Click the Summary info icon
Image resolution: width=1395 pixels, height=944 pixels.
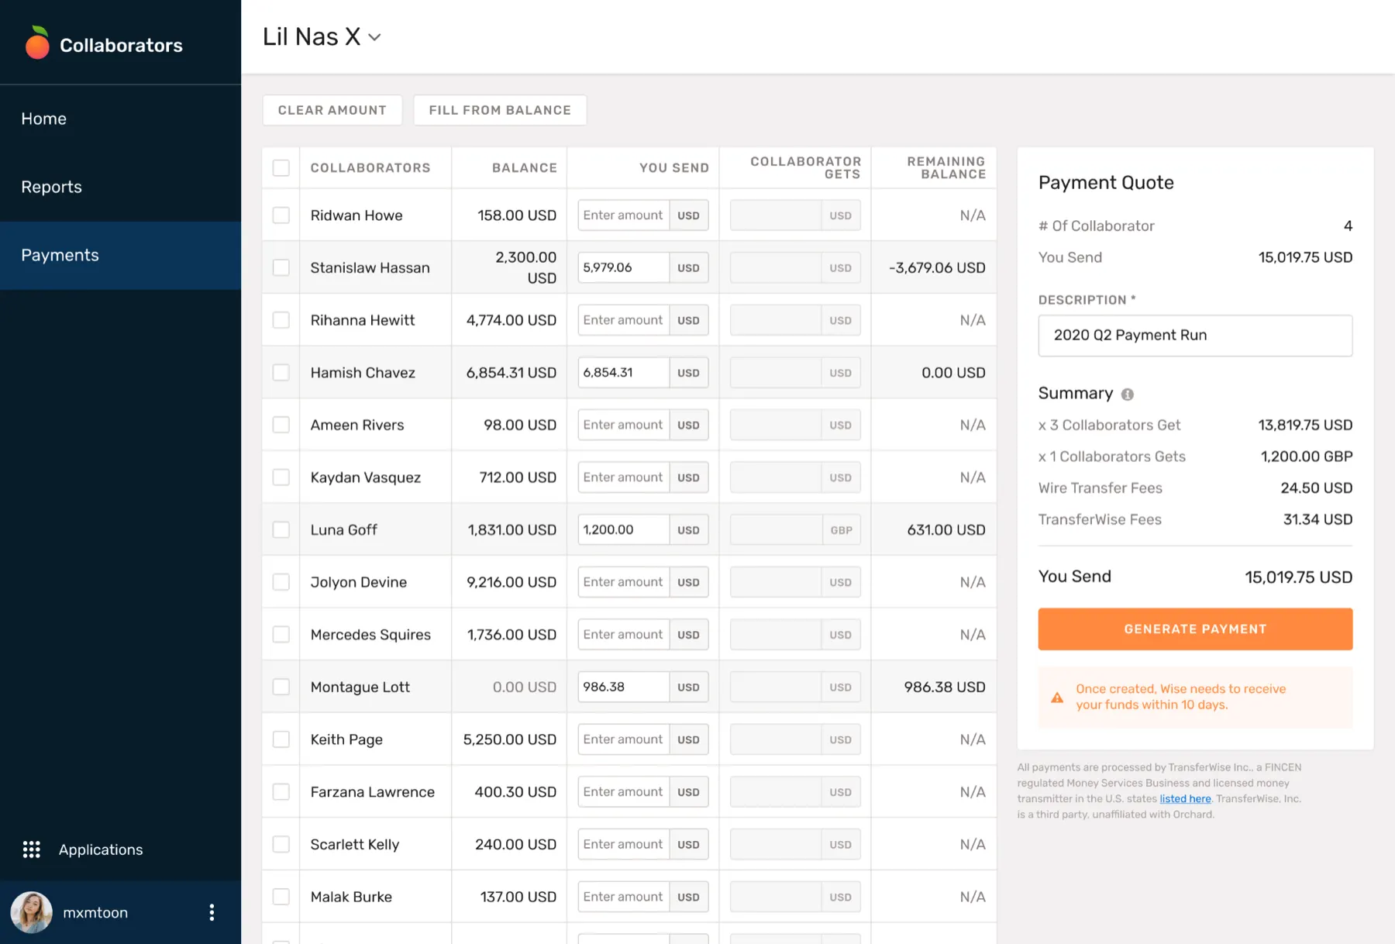click(1128, 394)
